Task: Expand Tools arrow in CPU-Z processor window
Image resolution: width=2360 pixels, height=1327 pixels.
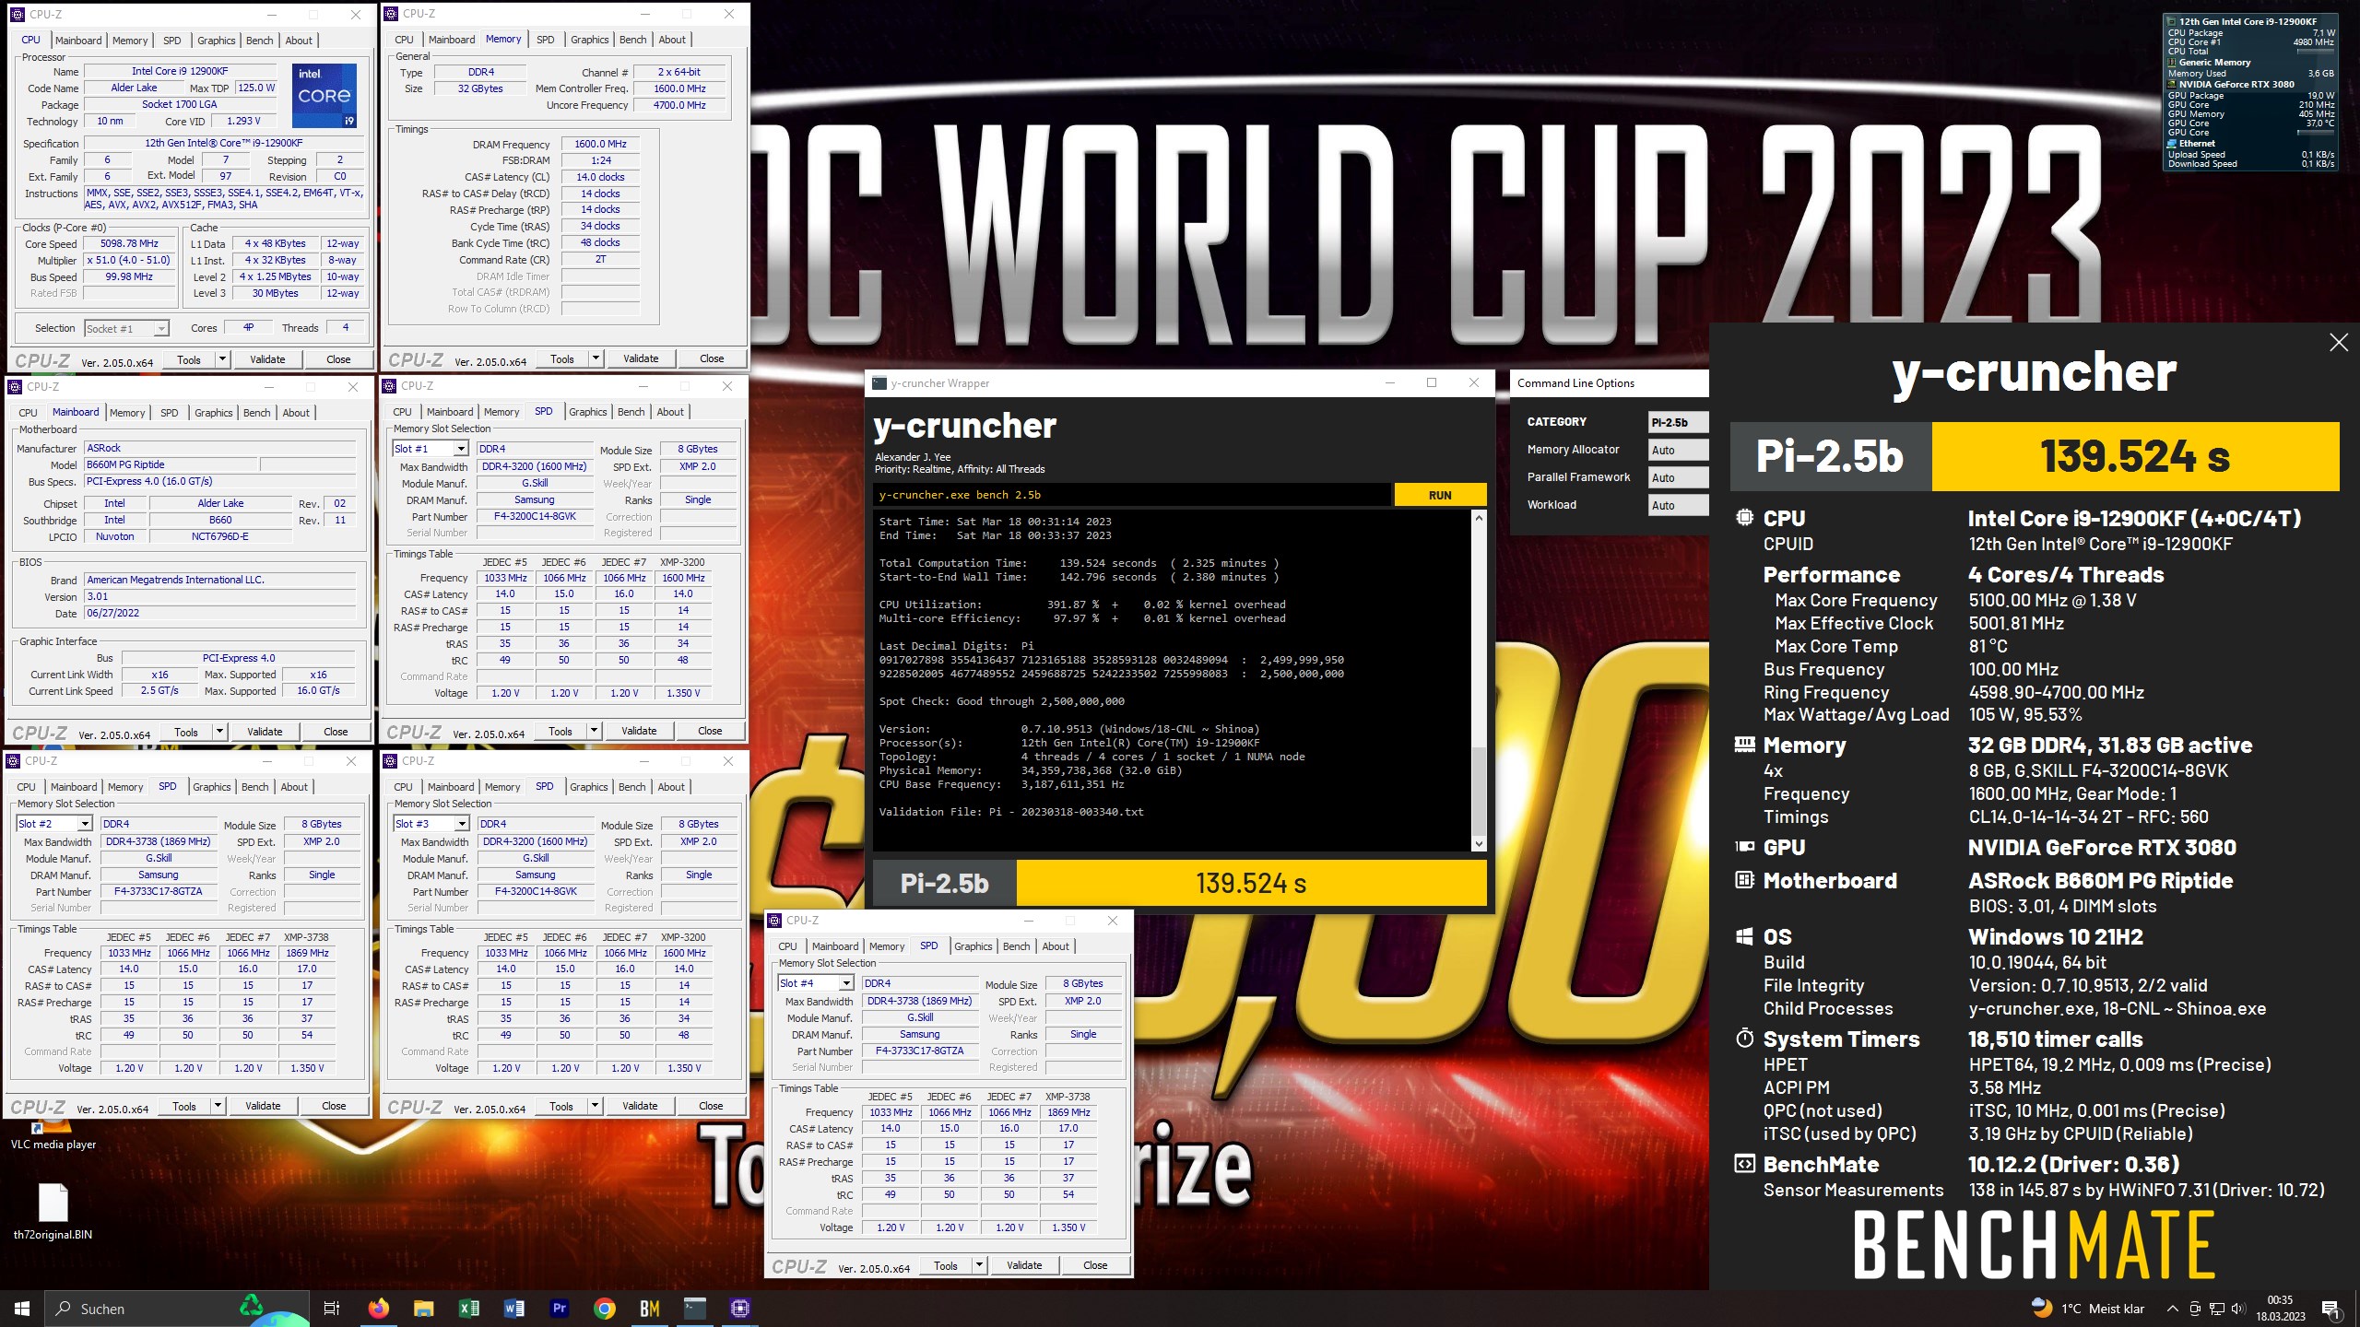Action: (222, 359)
